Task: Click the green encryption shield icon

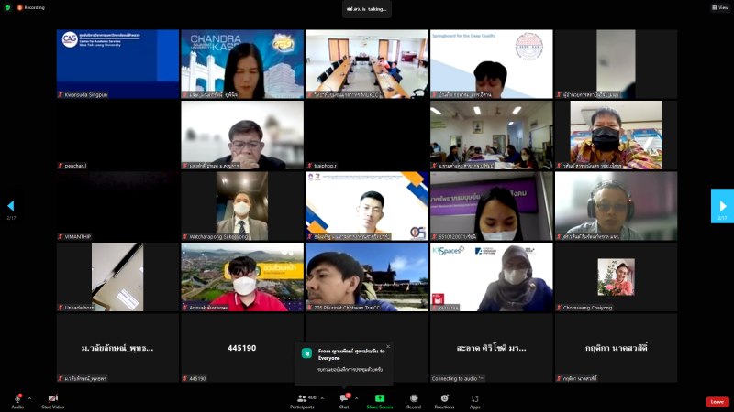Action: pos(7,7)
